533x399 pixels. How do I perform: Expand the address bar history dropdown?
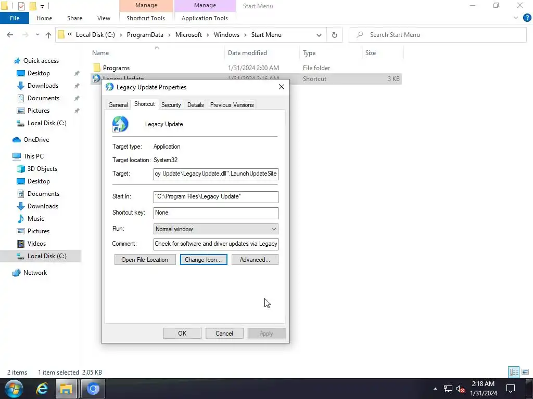(x=319, y=35)
